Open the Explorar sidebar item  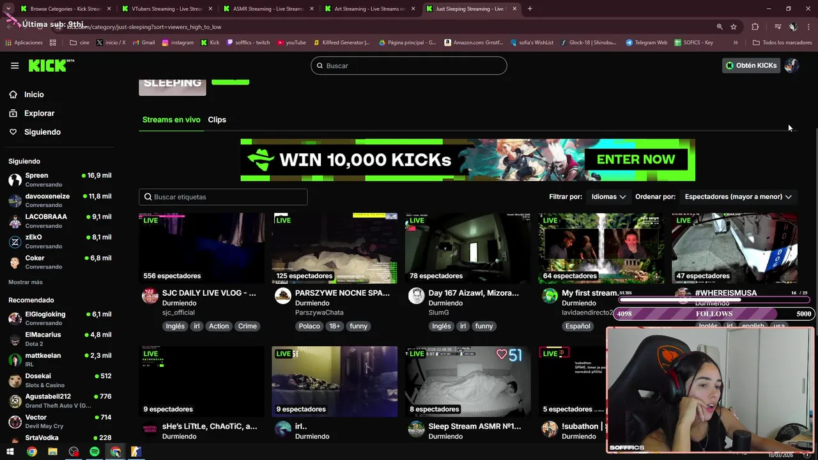(39, 113)
